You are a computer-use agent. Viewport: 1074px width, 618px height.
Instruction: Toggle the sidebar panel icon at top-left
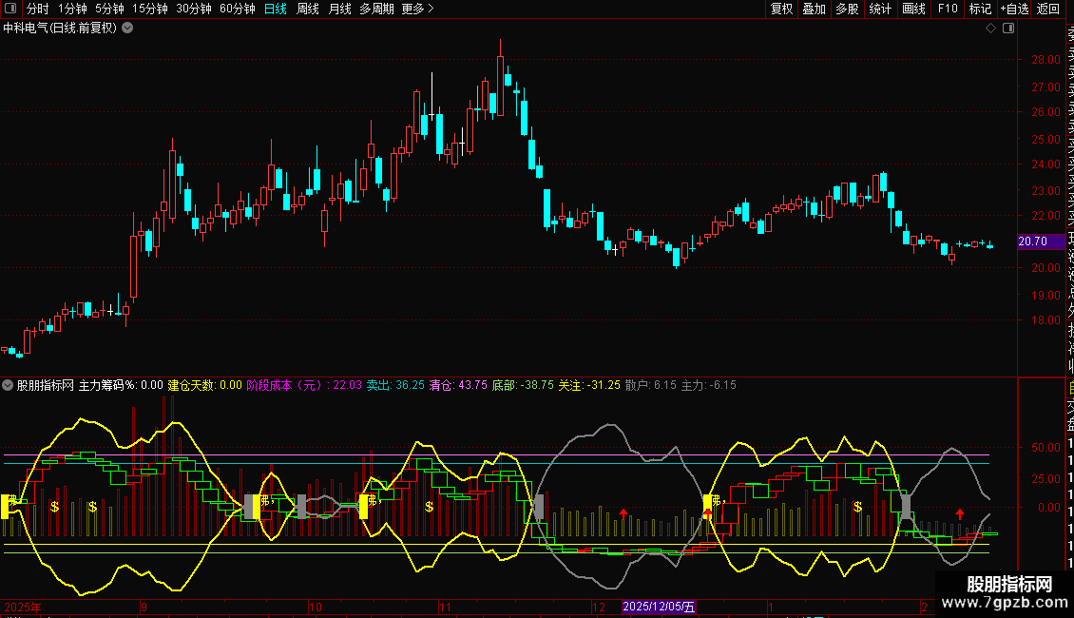coord(10,9)
